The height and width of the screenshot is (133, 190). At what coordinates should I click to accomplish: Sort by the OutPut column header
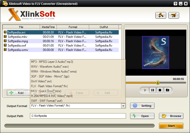tap(104, 27)
